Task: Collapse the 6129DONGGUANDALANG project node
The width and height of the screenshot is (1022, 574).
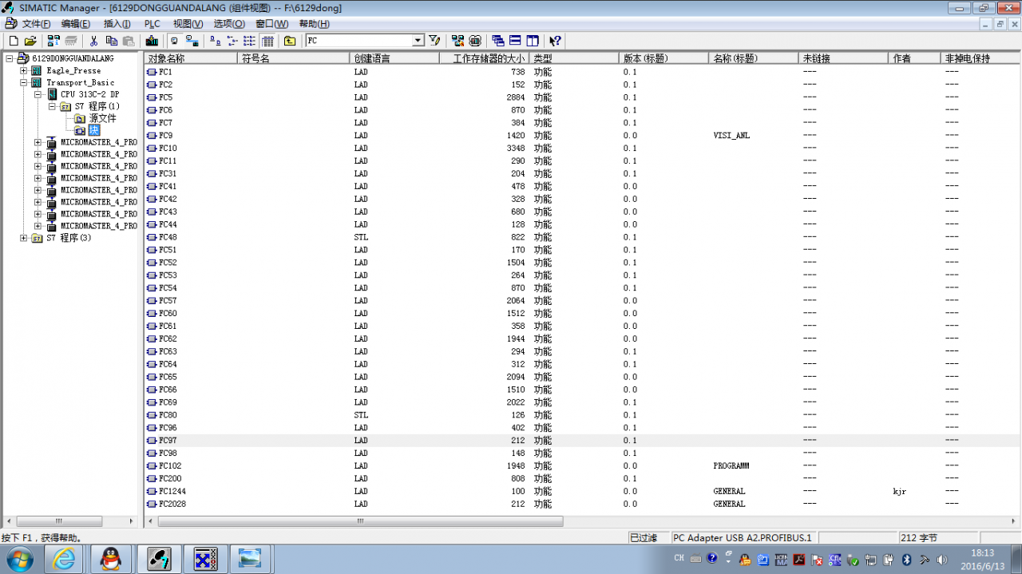Action: (x=10, y=58)
